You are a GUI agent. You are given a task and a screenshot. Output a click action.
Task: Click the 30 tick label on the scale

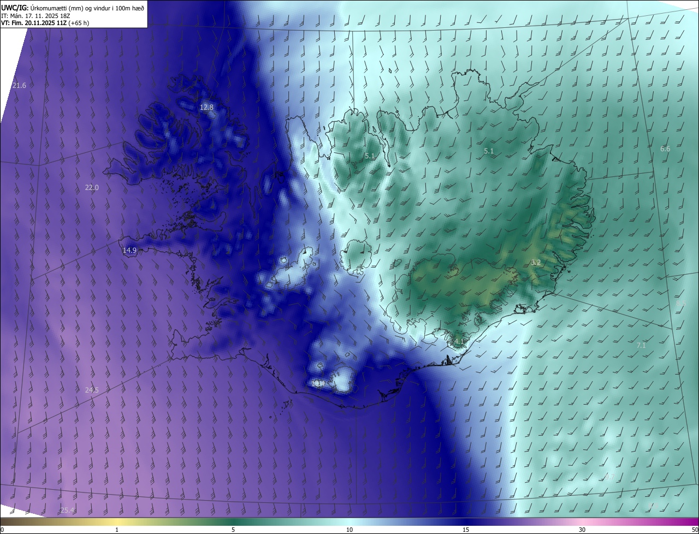coord(582,530)
